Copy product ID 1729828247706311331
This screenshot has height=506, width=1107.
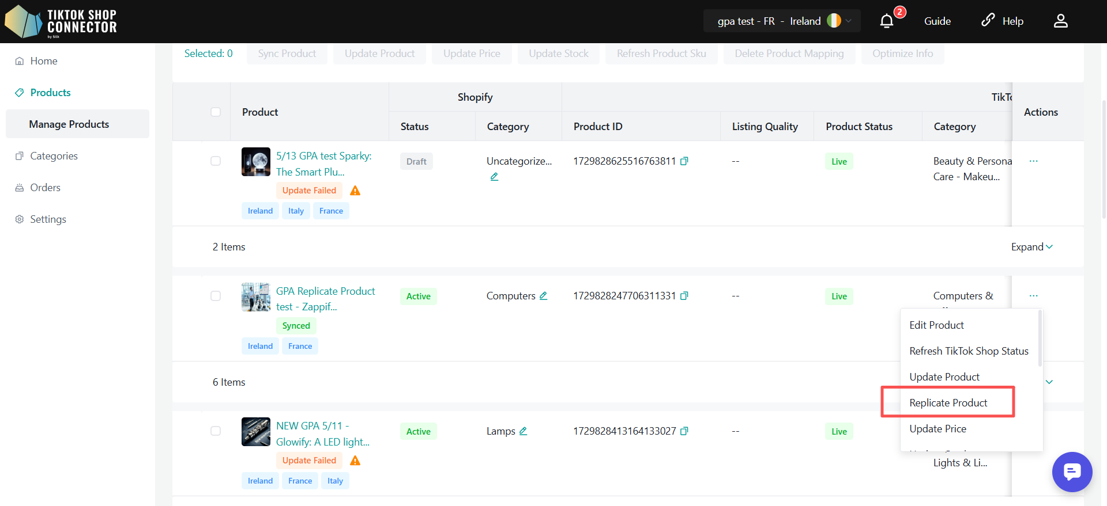[x=684, y=296]
